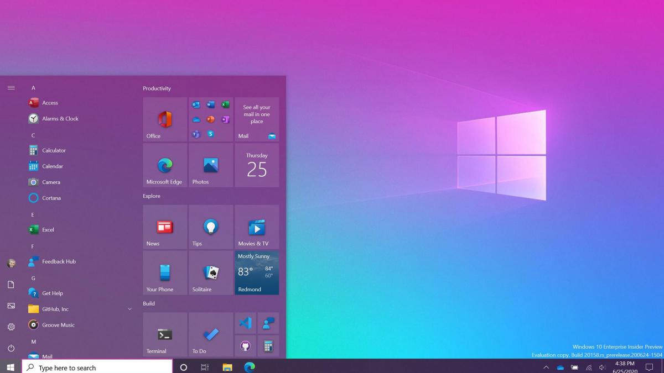Open the Your Phone tile
The width and height of the screenshot is (664, 373).
164,272
